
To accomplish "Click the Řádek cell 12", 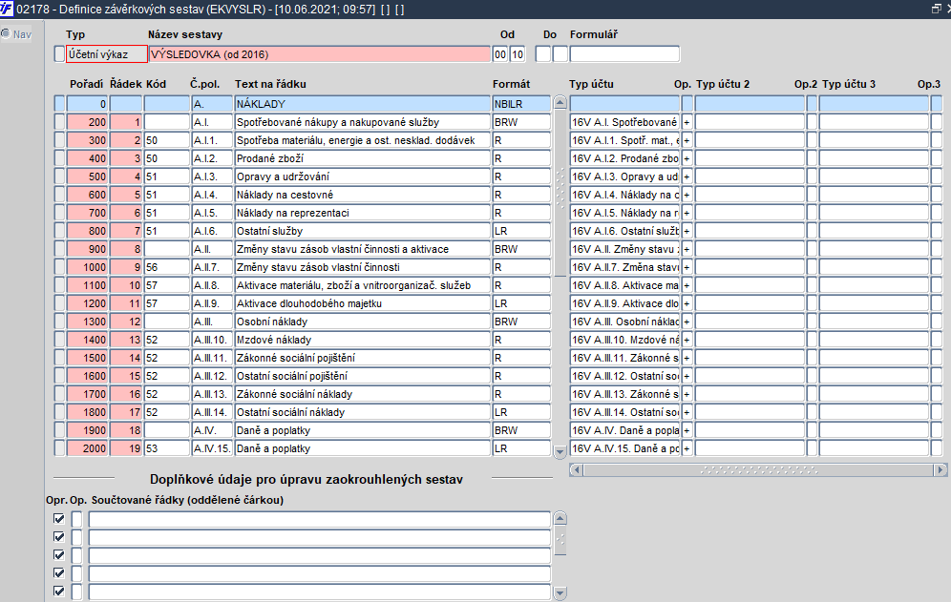I will 126,322.
